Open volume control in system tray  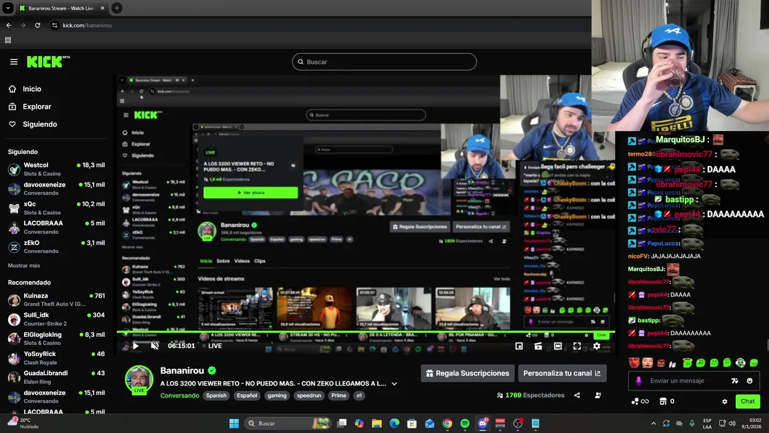tap(732, 423)
